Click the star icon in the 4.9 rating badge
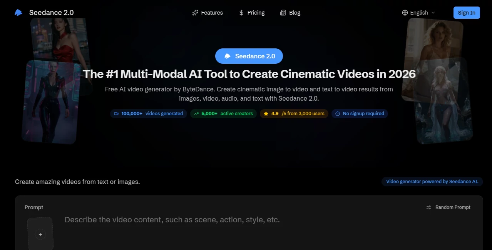Viewport: 492px width, 250px height. pyautogui.click(x=266, y=114)
